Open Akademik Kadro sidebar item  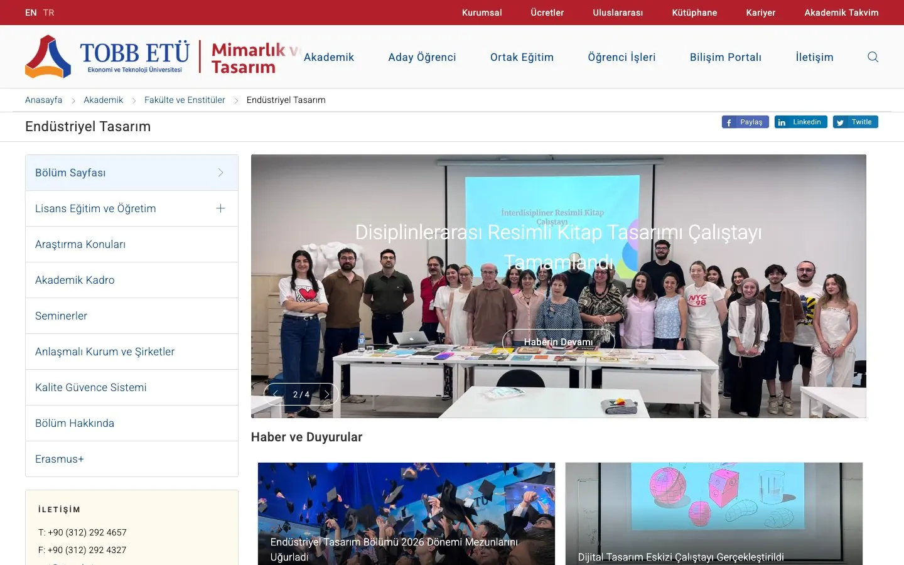click(132, 280)
